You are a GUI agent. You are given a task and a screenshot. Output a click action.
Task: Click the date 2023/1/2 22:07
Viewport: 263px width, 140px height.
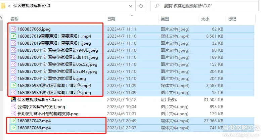pyautogui.click(x=121, y=128)
